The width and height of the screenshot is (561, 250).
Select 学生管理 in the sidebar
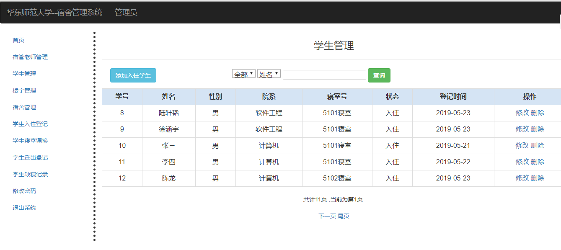tap(24, 74)
